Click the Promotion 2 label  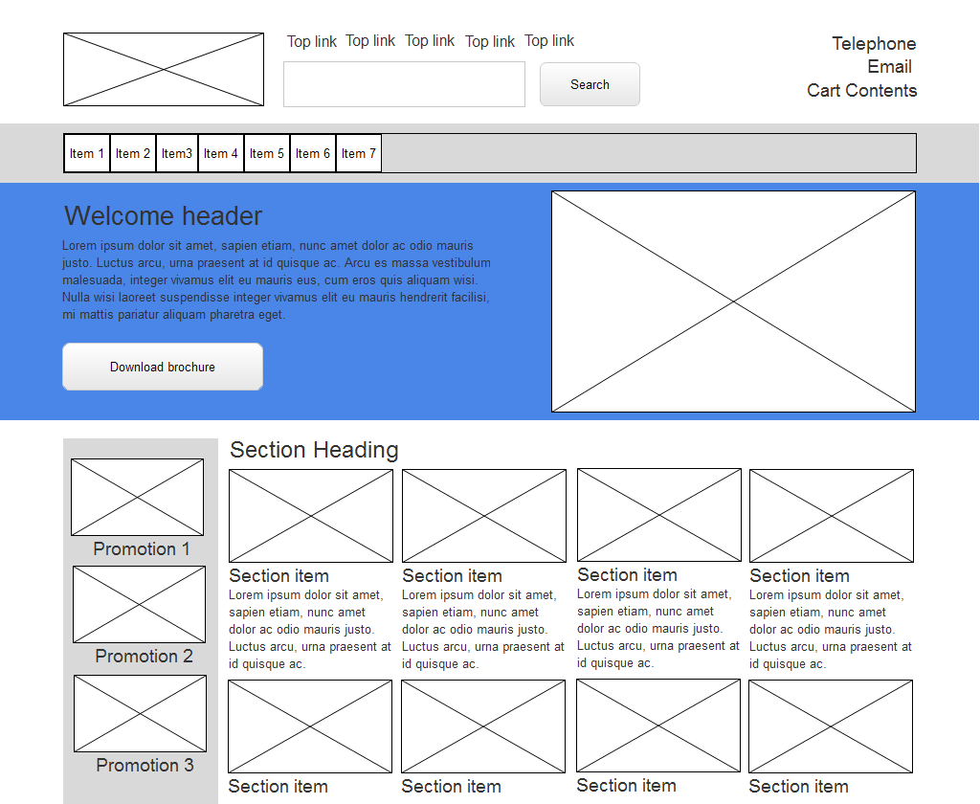click(144, 657)
